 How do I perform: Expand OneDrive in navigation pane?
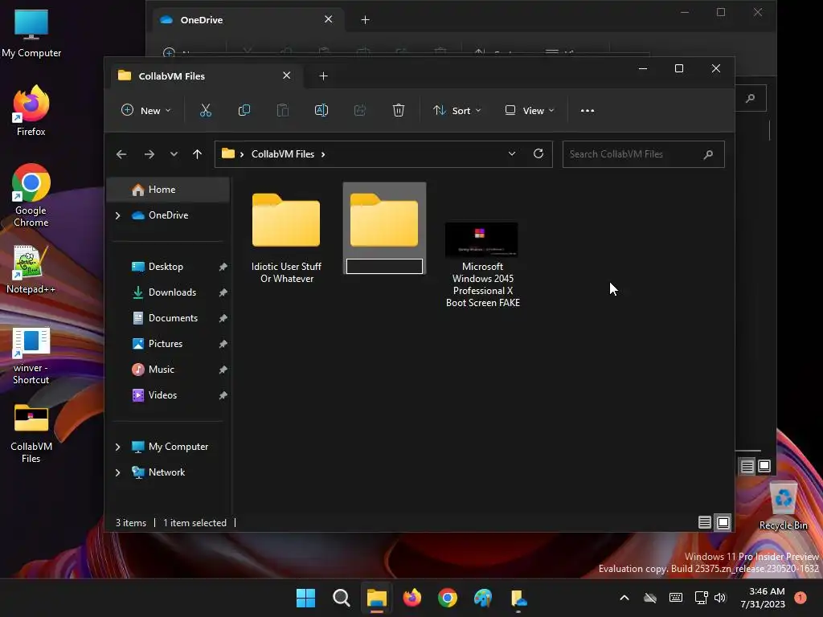coord(117,215)
